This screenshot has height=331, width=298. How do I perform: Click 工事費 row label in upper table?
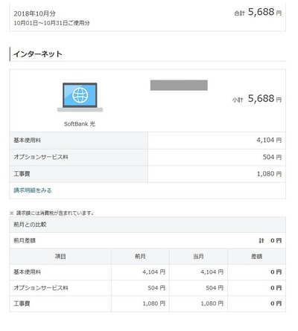(22, 174)
